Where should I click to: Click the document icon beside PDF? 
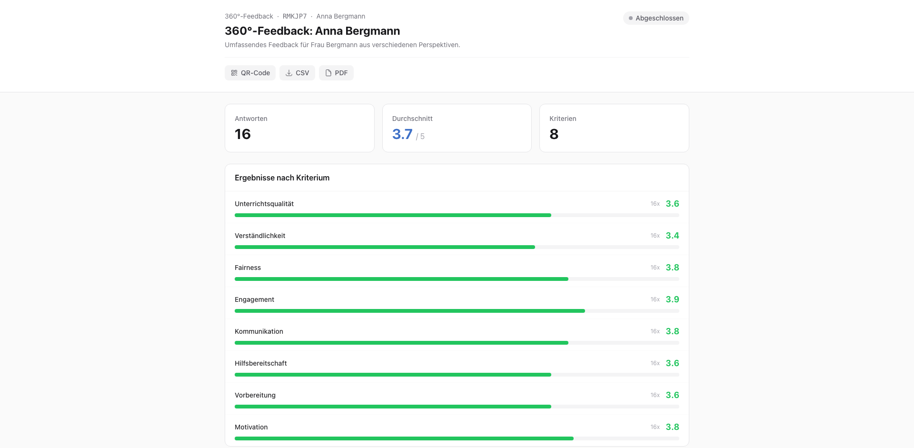click(328, 73)
